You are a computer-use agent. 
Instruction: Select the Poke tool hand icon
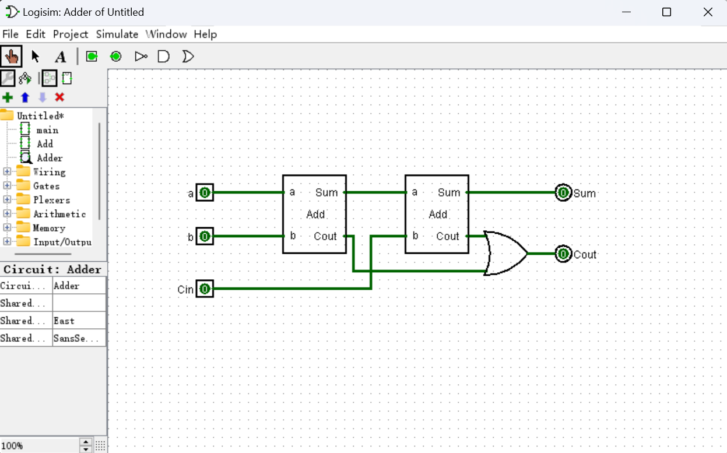11,57
